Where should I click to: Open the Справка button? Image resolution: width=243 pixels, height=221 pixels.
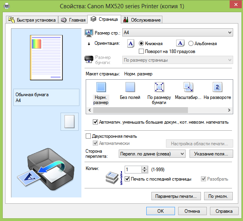tap(224, 211)
